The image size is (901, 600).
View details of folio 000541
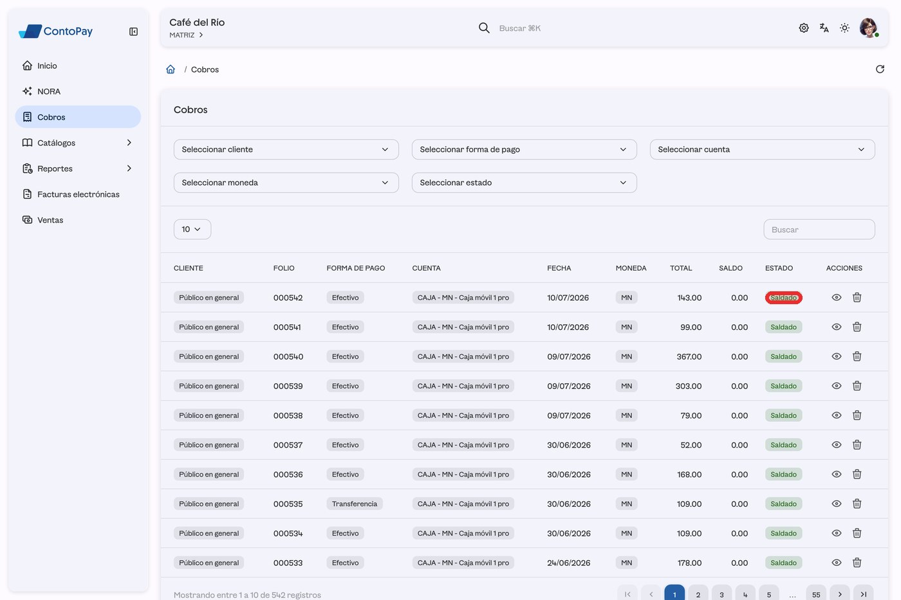[837, 327]
